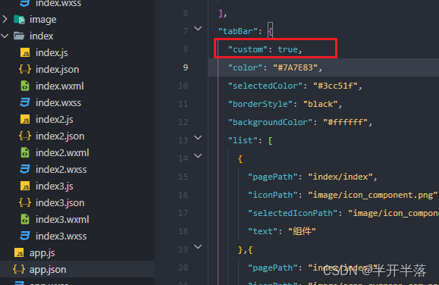Screen dimensions: 439x285
Task: Expand the image folder chevron
Action: pyautogui.click(x=5, y=19)
